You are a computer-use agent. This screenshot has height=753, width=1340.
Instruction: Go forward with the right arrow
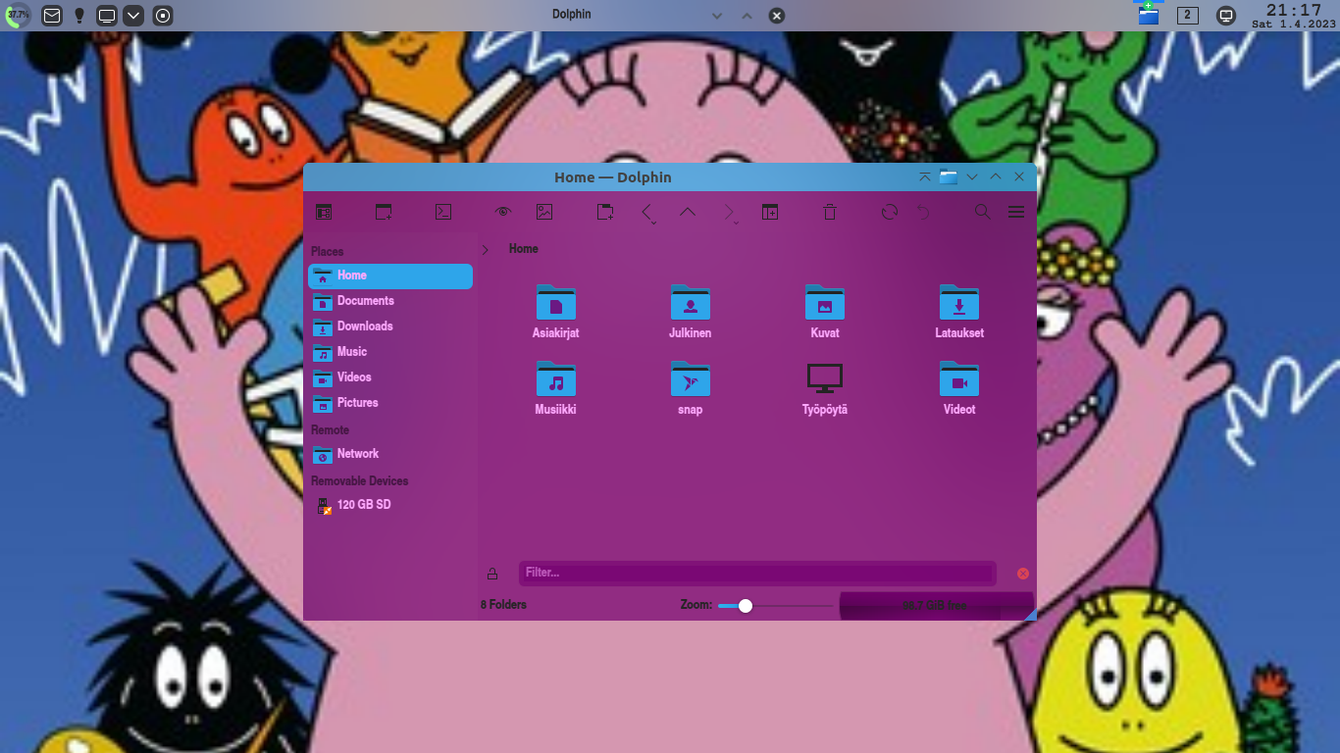729,212
